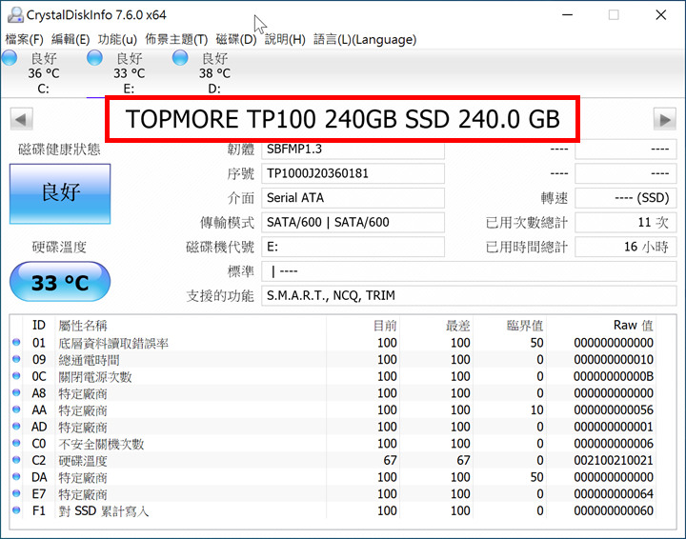Click the power-on hours value 16 小時
This screenshot has width=686, height=539.
pos(626,247)
